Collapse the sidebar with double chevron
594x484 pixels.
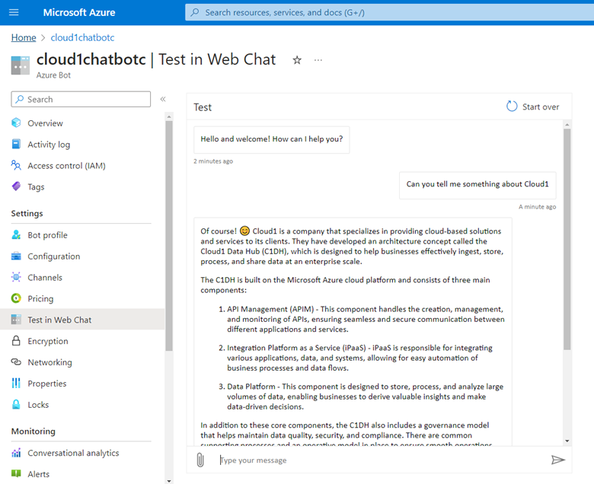tap(163, 99)
